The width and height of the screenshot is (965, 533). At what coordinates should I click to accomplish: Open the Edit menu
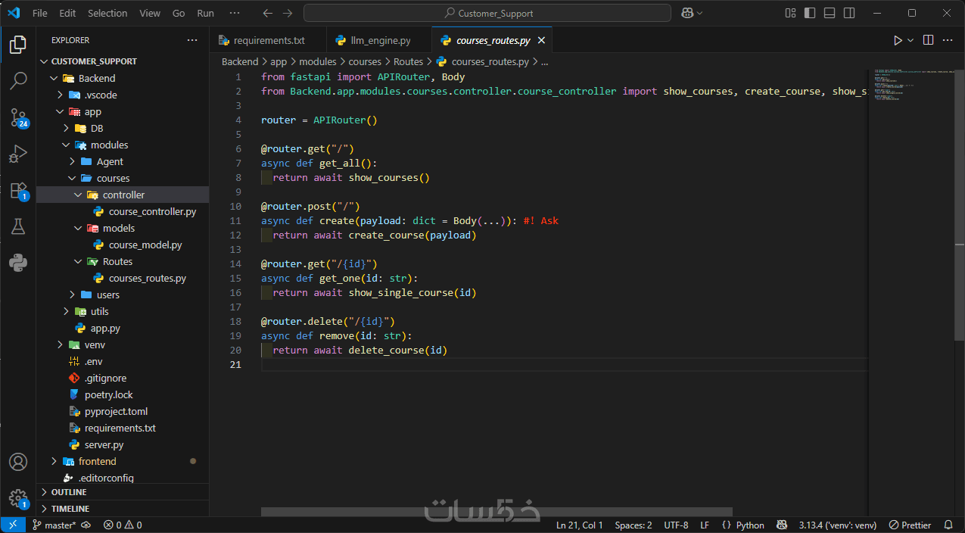(x=67, y=13)
